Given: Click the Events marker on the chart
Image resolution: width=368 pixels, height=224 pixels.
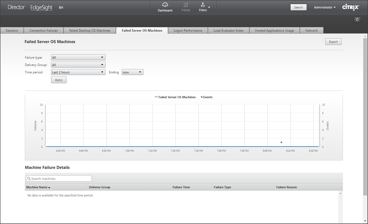Looking at the screenshot, I should (x=281, y=142).
